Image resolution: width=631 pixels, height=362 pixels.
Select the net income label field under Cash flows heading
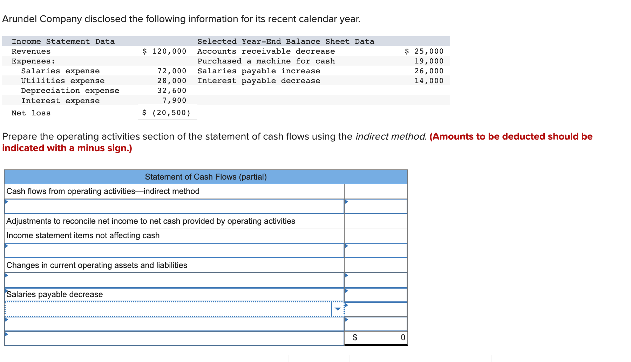click(x=174, y=206)
